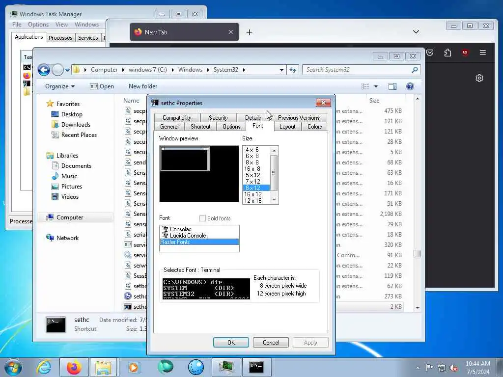Open the Details tab
Image resolution: width=503 pixels, height=377 pixels.
click(x=253, y=118)
